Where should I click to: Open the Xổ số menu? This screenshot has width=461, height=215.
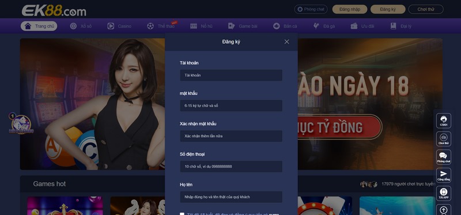(x=81, y=26)
